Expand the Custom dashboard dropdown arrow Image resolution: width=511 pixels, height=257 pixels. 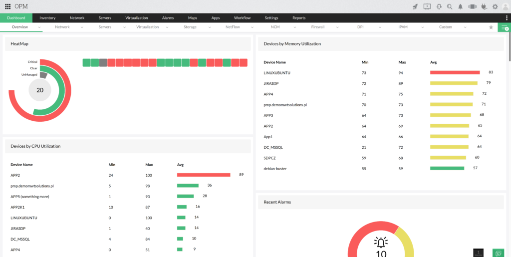[x=467, y=27]
